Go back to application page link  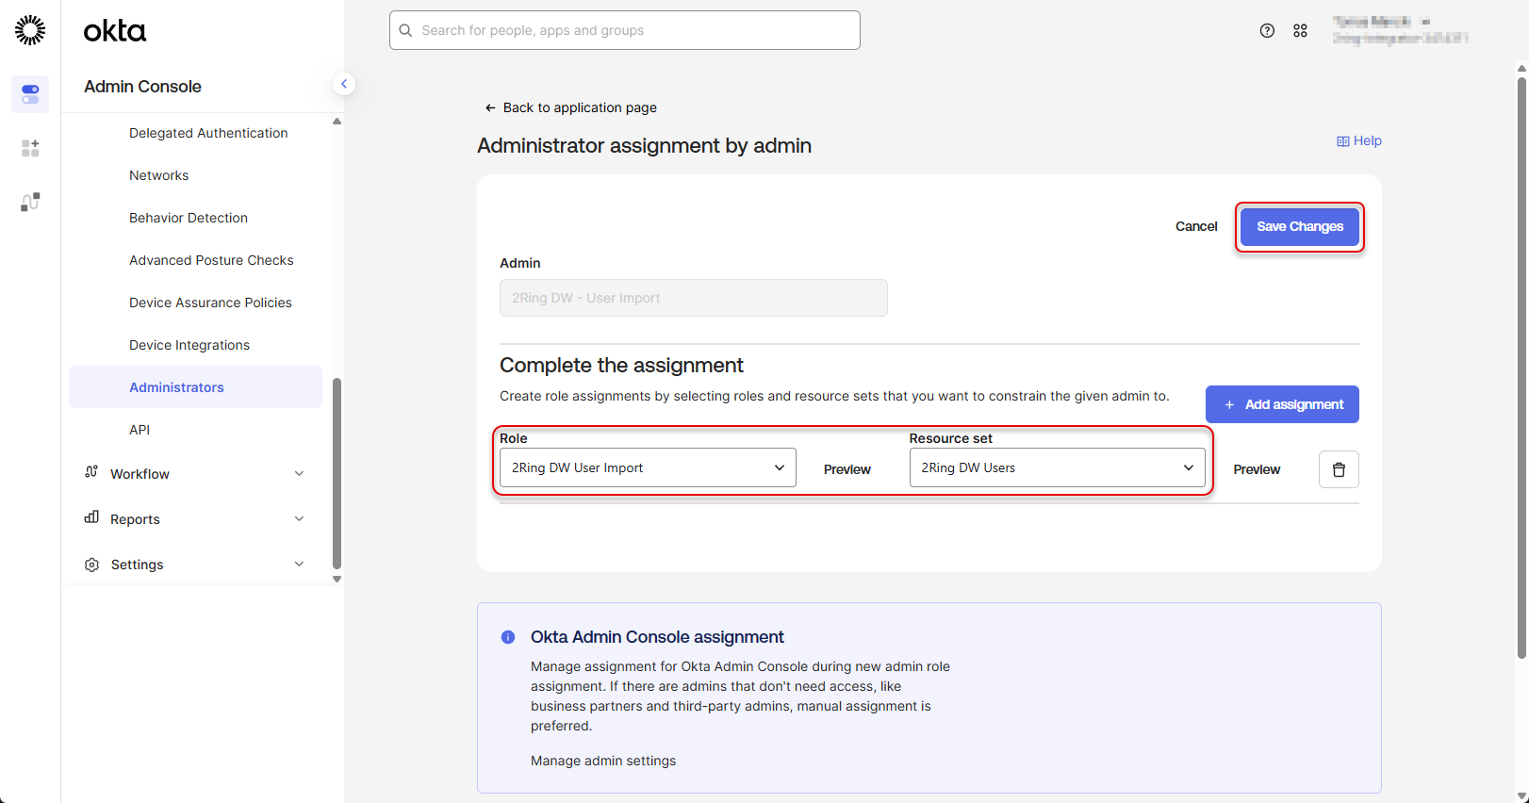click(x=571, y=107)
